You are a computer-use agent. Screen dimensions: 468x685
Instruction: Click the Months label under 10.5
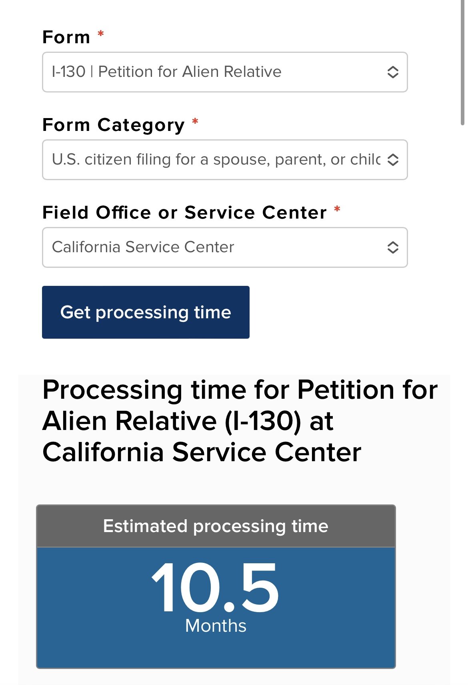pos(216,626)
